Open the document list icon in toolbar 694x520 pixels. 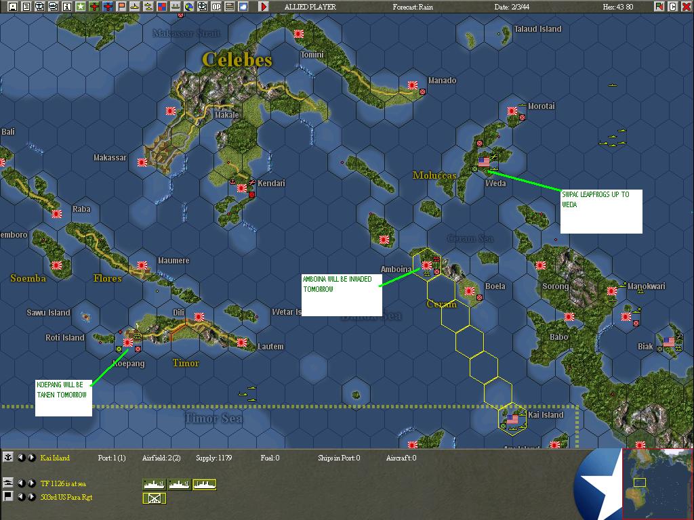(26, 7)
